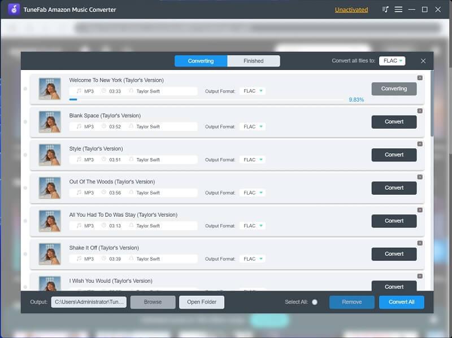Remove Style track using its X icon

(420, 144)
